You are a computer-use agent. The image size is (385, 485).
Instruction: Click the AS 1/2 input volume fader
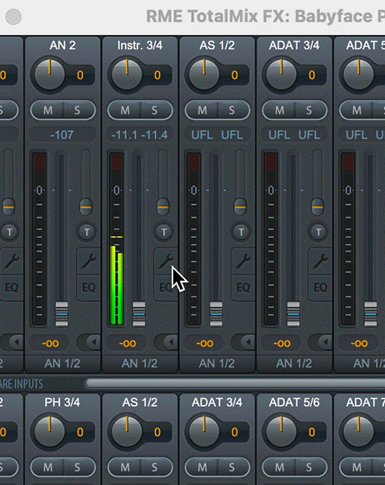216,314
